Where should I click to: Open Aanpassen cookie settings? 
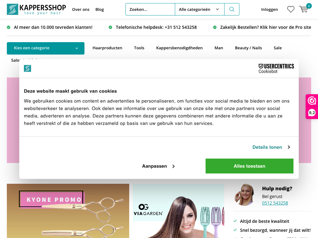[x=158, y=166]
